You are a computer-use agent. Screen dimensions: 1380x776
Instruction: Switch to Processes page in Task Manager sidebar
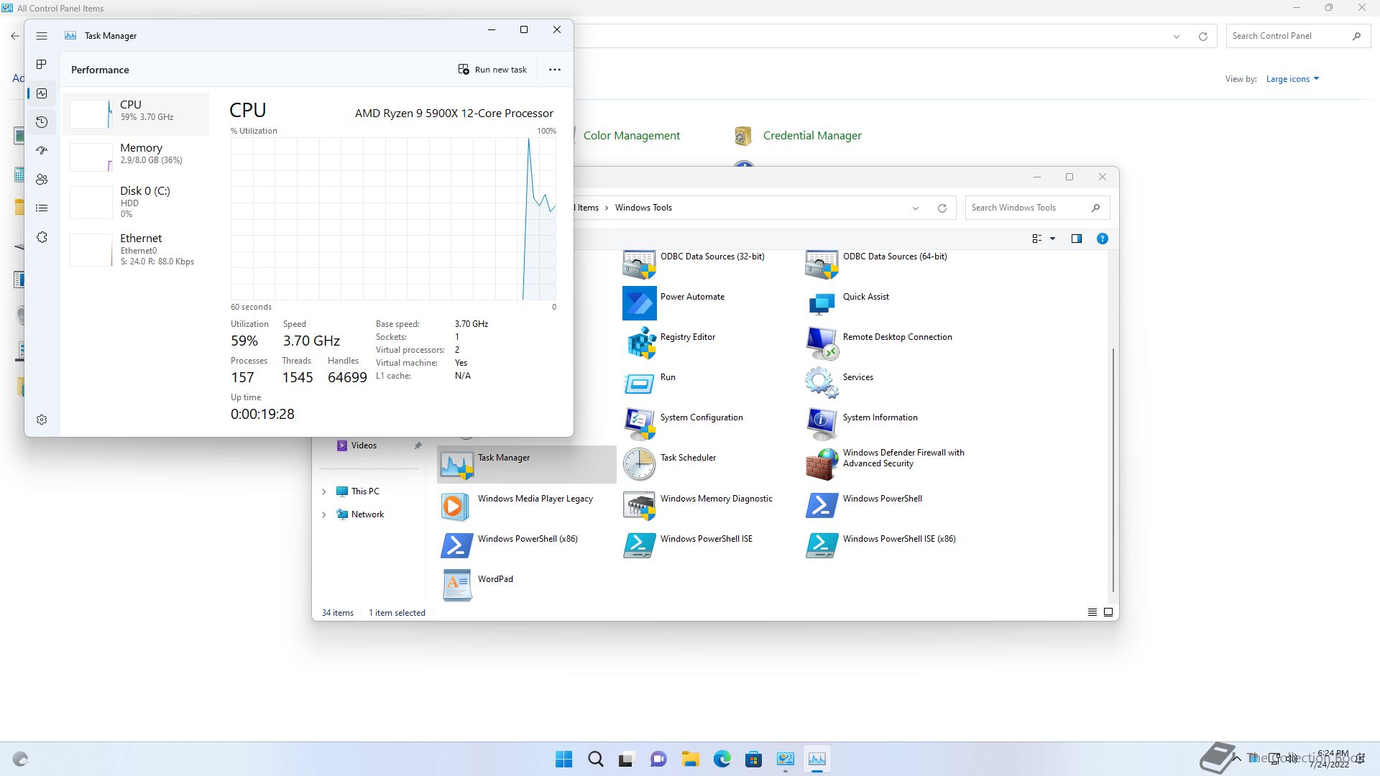pos(42,65)
